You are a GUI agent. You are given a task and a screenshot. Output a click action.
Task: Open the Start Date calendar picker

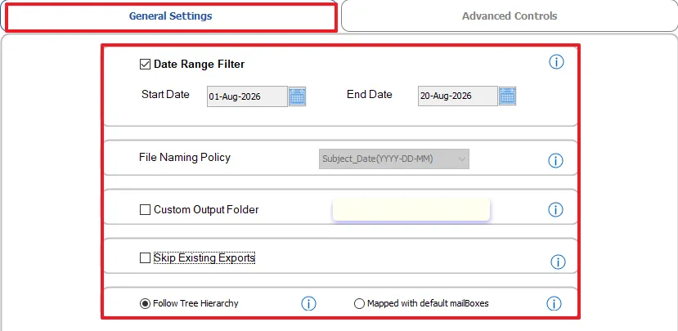pyautogui.click(x=297, y=96)
